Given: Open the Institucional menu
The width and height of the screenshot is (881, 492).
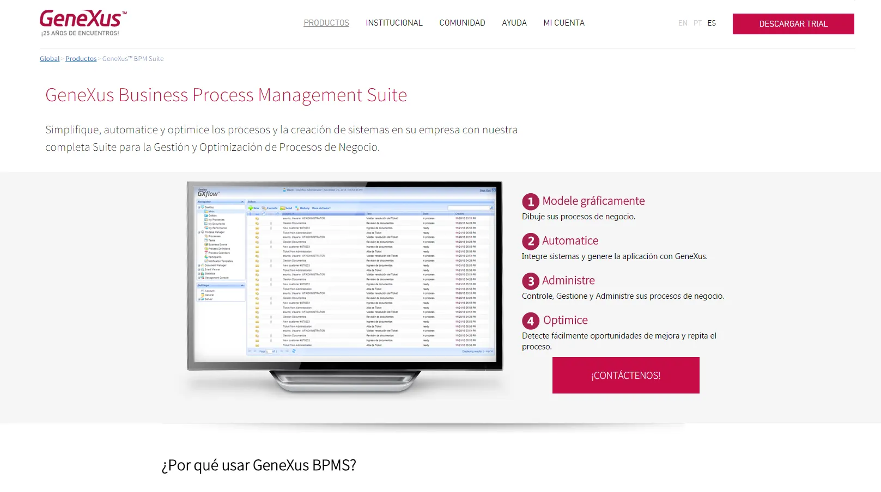Looking at the screenshot, I should point(394,23).
